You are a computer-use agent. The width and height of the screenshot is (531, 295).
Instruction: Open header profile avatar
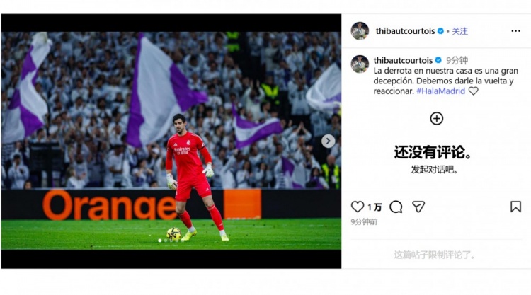coord(360,31)
